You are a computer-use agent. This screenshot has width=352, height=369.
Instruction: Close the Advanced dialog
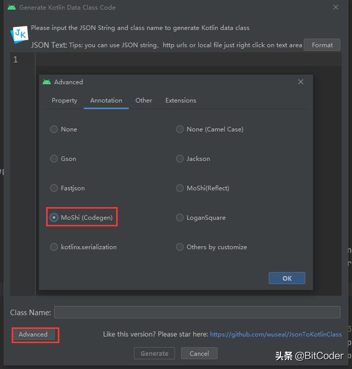pos(300,82)
